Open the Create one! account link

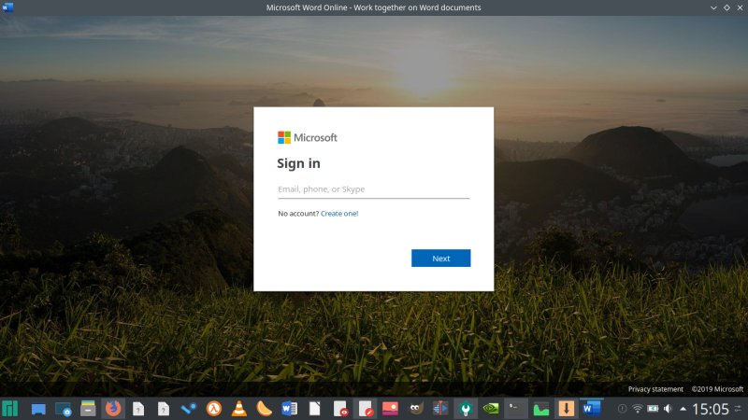coord(339,214)
